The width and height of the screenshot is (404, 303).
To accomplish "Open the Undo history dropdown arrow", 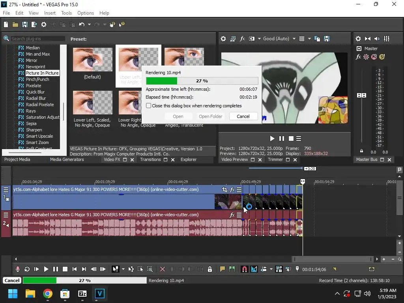I will click(x=89, y=24).
